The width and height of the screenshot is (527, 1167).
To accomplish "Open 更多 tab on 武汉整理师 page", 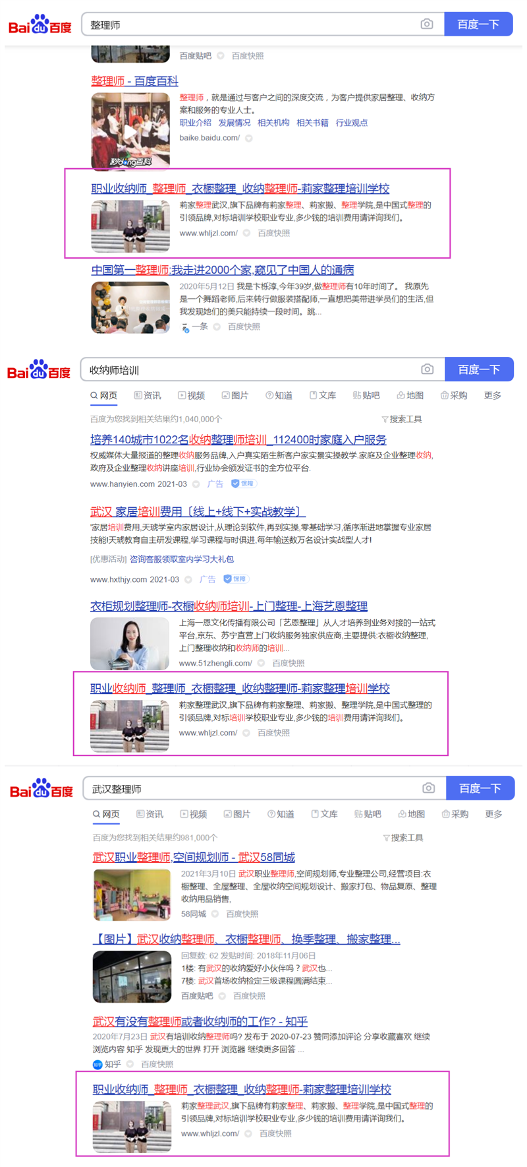I will click(494, 814).
